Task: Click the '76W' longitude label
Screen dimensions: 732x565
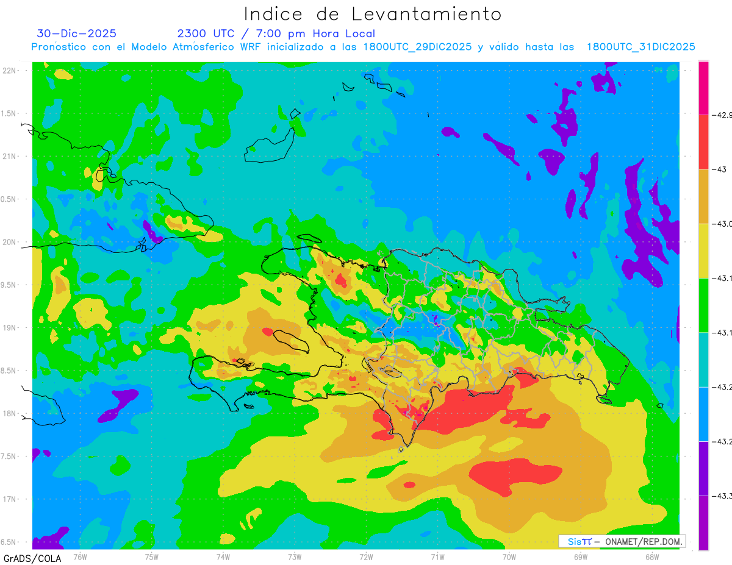Action: pos(80,556)
